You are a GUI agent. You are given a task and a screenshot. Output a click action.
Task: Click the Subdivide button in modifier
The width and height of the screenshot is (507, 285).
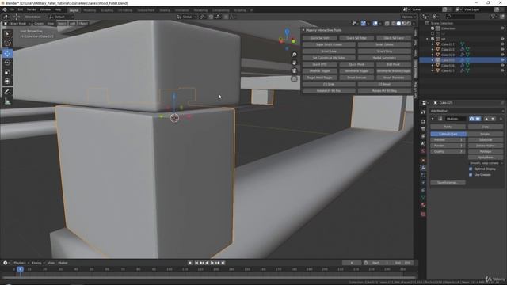click(486, 140)
